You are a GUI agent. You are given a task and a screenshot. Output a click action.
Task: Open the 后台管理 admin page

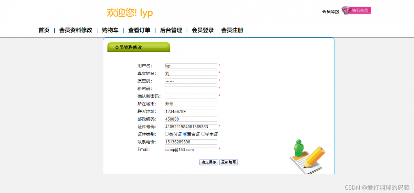pos(171,30)
